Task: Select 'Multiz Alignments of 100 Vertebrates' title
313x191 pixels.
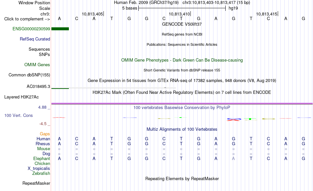Action: (182, 129)
